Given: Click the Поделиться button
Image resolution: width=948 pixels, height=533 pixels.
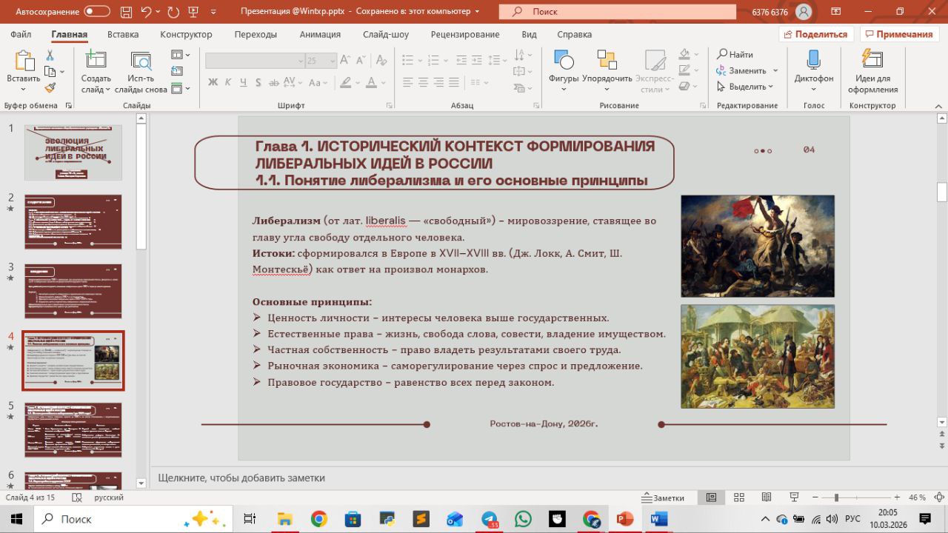Looking at the screenshot, I should (816, 34).
